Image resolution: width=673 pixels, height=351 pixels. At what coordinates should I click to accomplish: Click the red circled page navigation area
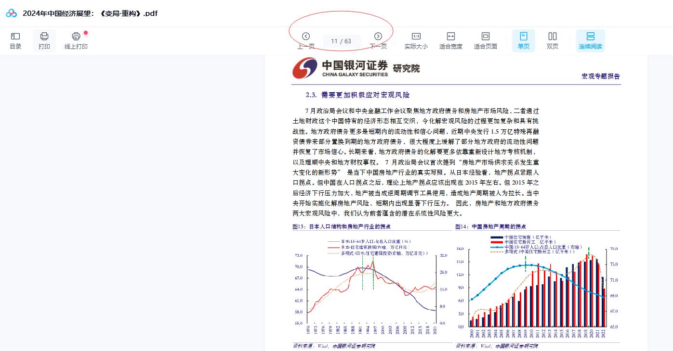tap(341, 35)
